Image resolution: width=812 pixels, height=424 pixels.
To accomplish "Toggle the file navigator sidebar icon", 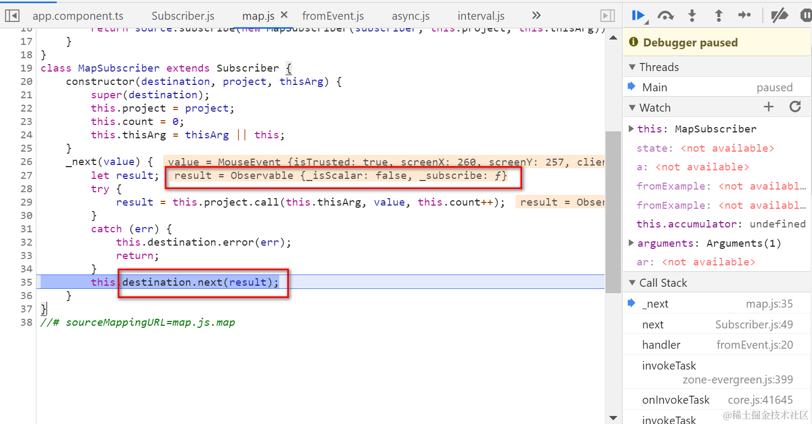I will pos(12,15).
